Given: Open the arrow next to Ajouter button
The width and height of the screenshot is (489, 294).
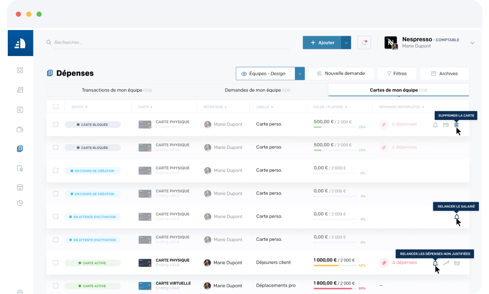Looking at the screenshot, I should (346, 43).
